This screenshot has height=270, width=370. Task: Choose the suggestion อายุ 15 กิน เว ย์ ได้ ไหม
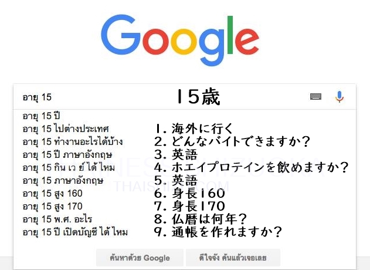tap(69, 168)
